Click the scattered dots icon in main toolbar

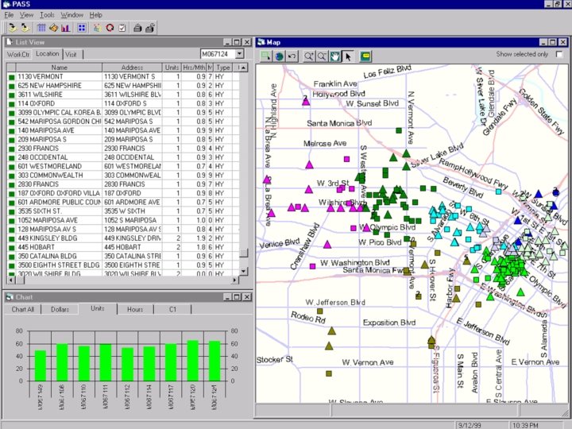(98, 28)
